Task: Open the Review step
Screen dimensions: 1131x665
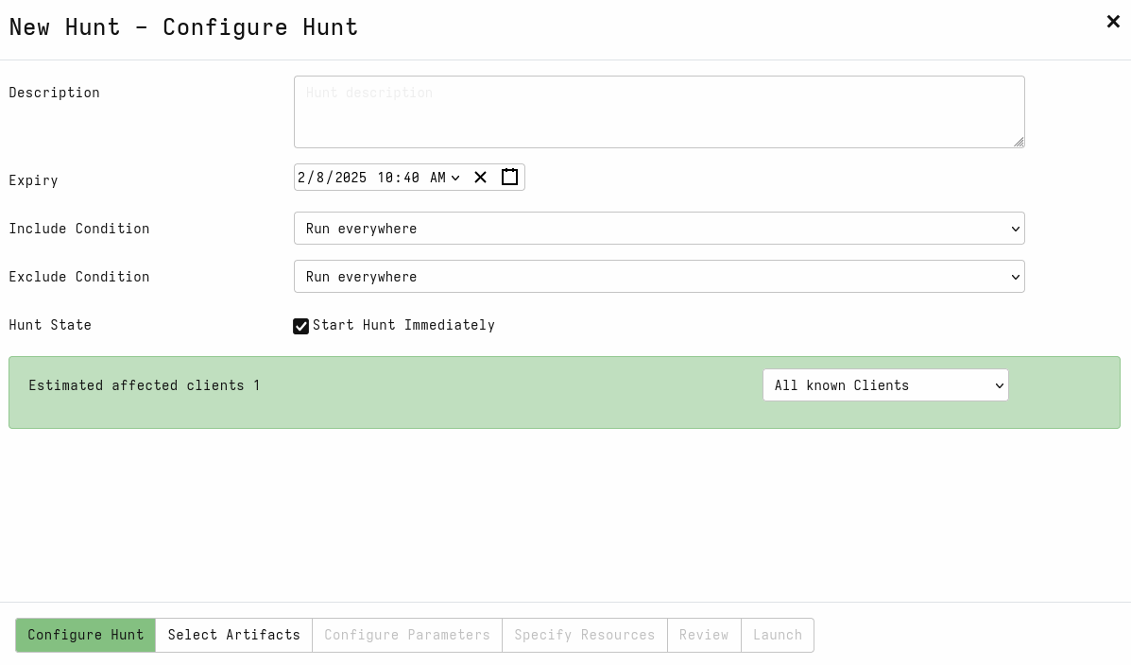Action: (704, 635)
